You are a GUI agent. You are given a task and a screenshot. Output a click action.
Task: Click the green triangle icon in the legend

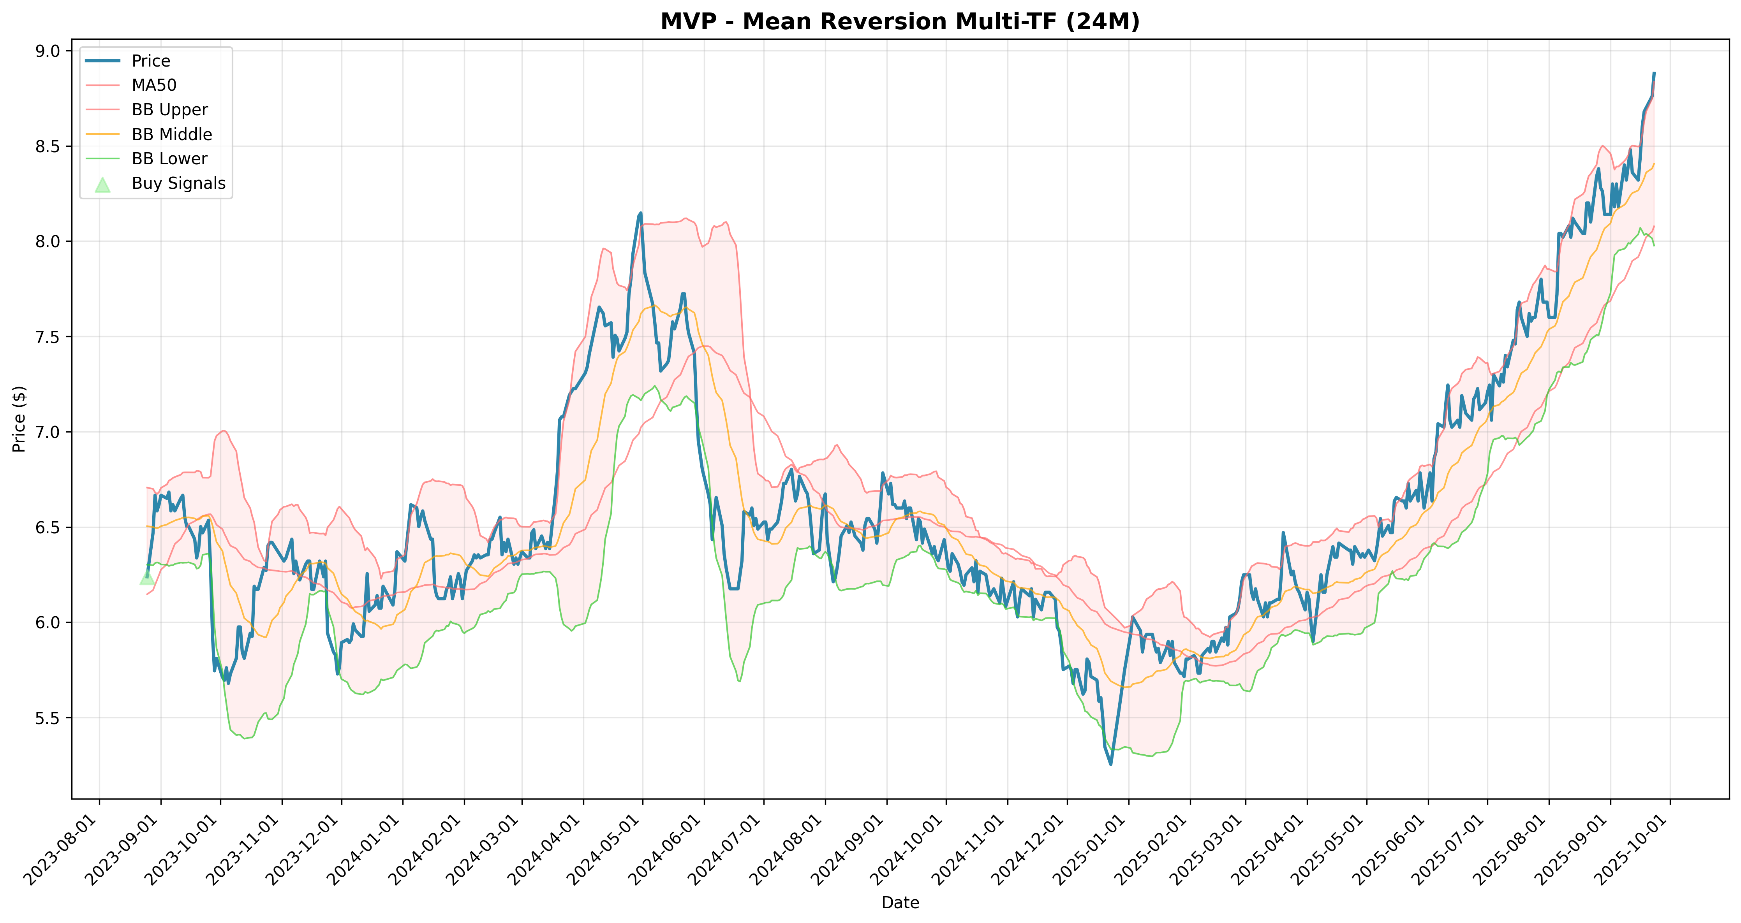(x=102, y=185)
